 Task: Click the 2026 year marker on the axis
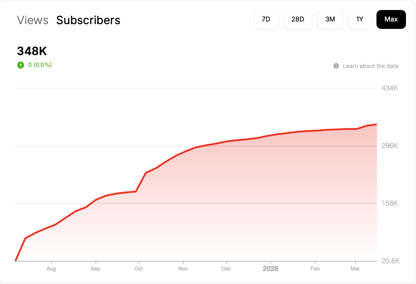pos(270,269)
